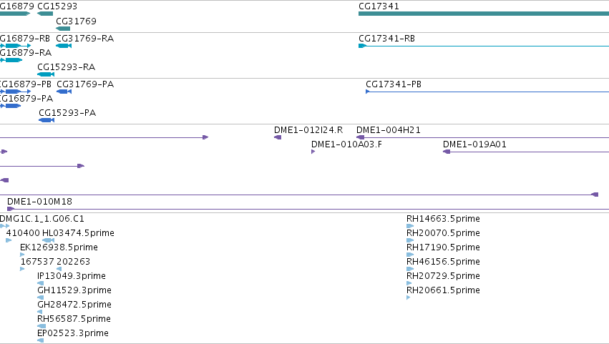This screenshot has width=609, height=344.
Task: Select the CG31769-PA protein glyph
Action: tap(64, 92)
